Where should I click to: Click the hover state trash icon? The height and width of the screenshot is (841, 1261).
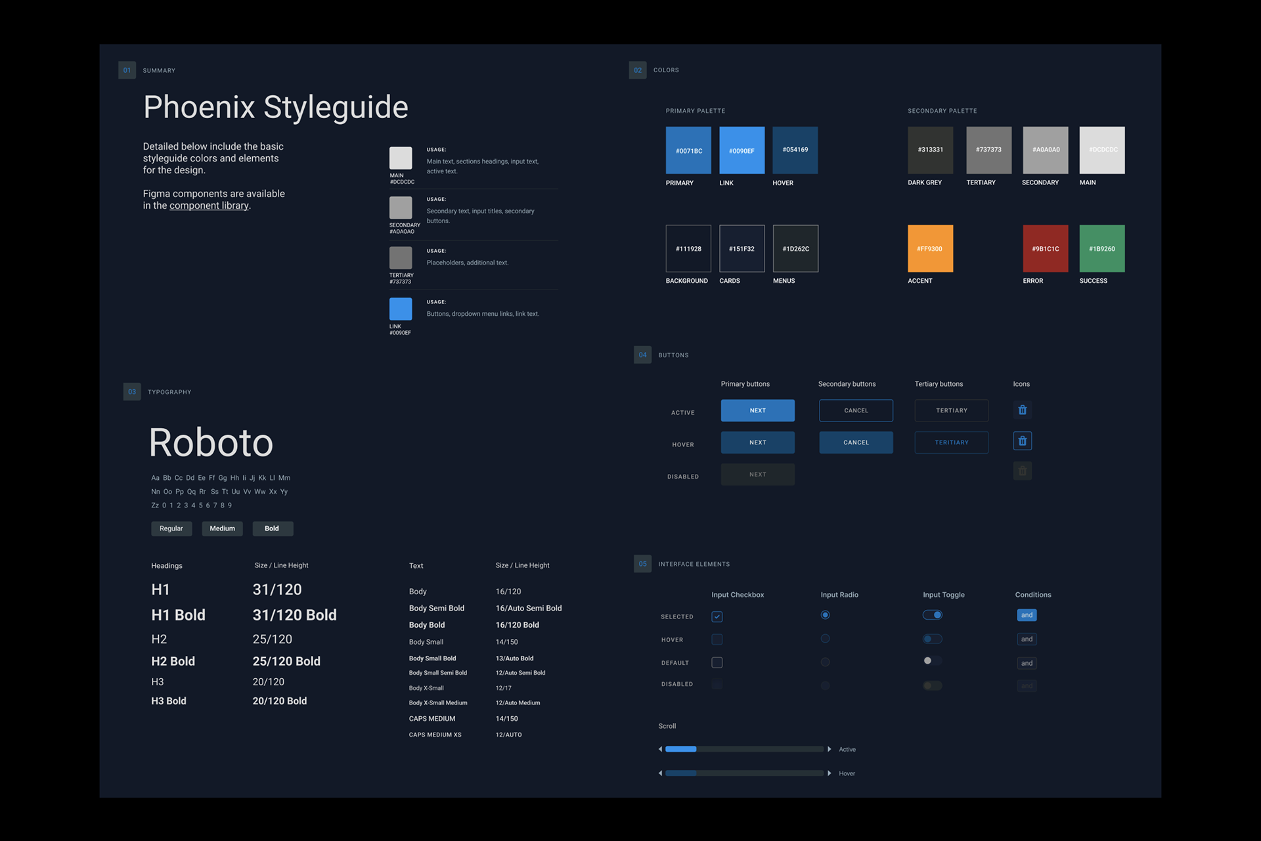[x=1022, y=441]
